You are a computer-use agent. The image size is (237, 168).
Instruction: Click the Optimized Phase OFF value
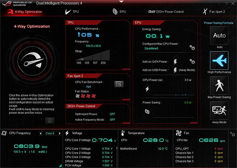[112, 114]
